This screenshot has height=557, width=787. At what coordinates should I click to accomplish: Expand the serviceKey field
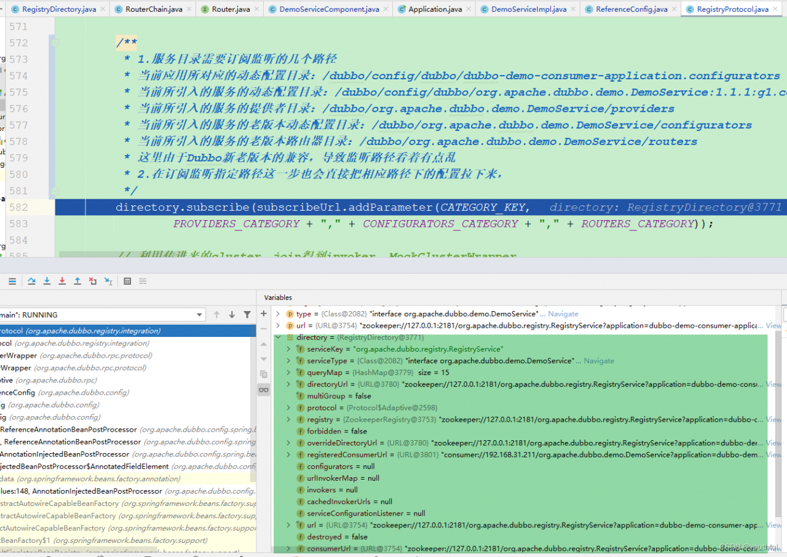289,349
